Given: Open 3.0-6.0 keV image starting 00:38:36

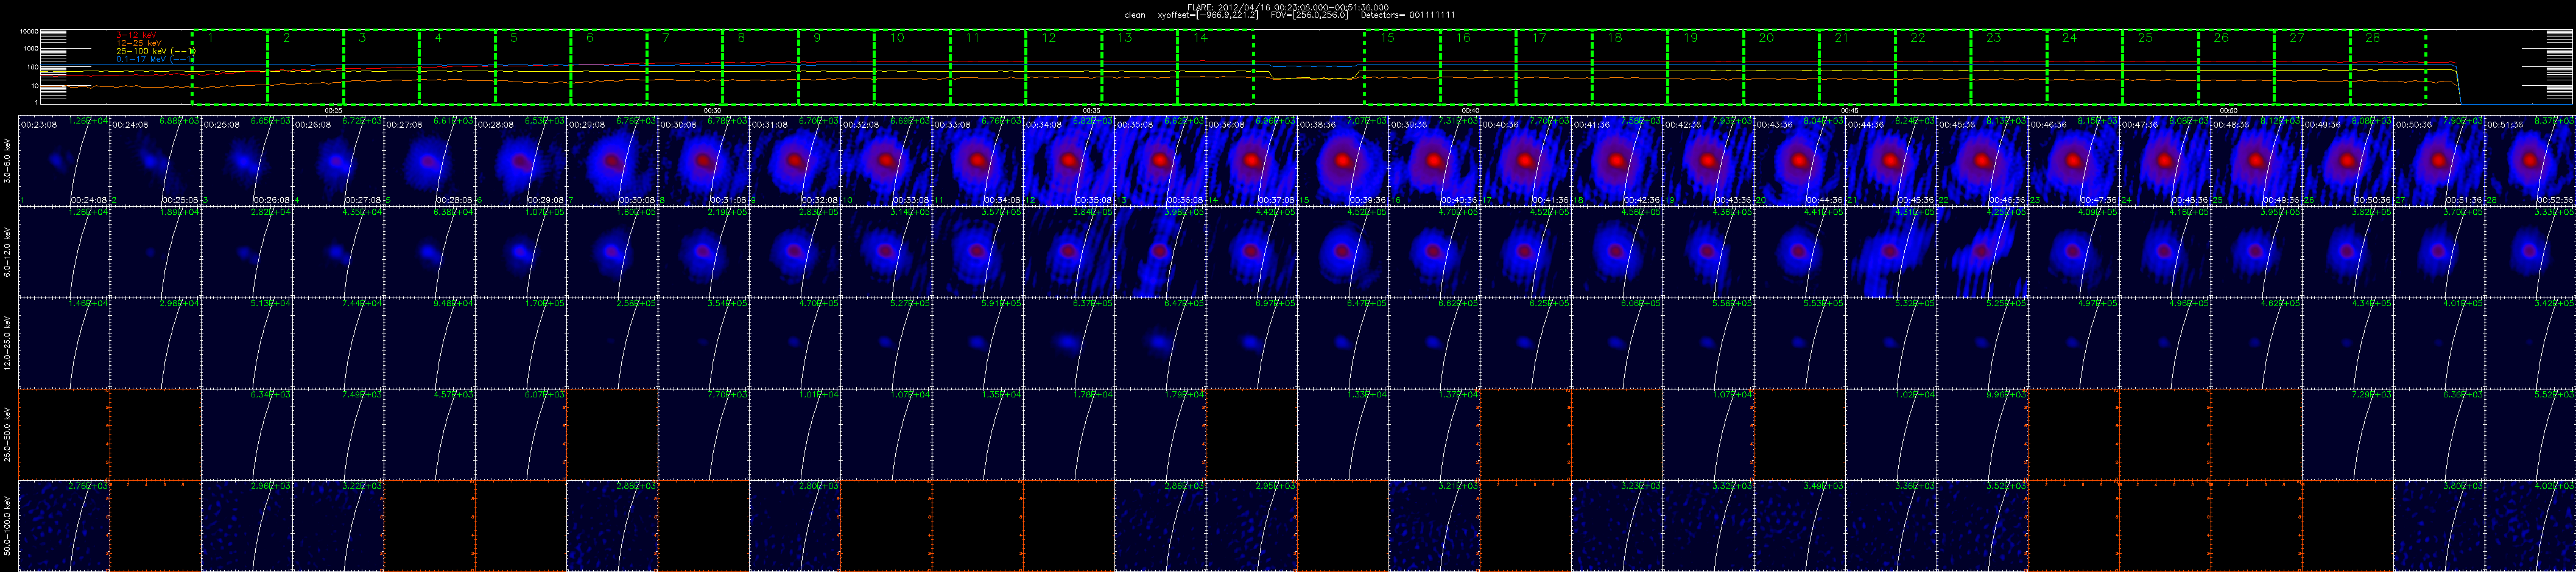Looking at the screenshot, I should pos(1343,160).
